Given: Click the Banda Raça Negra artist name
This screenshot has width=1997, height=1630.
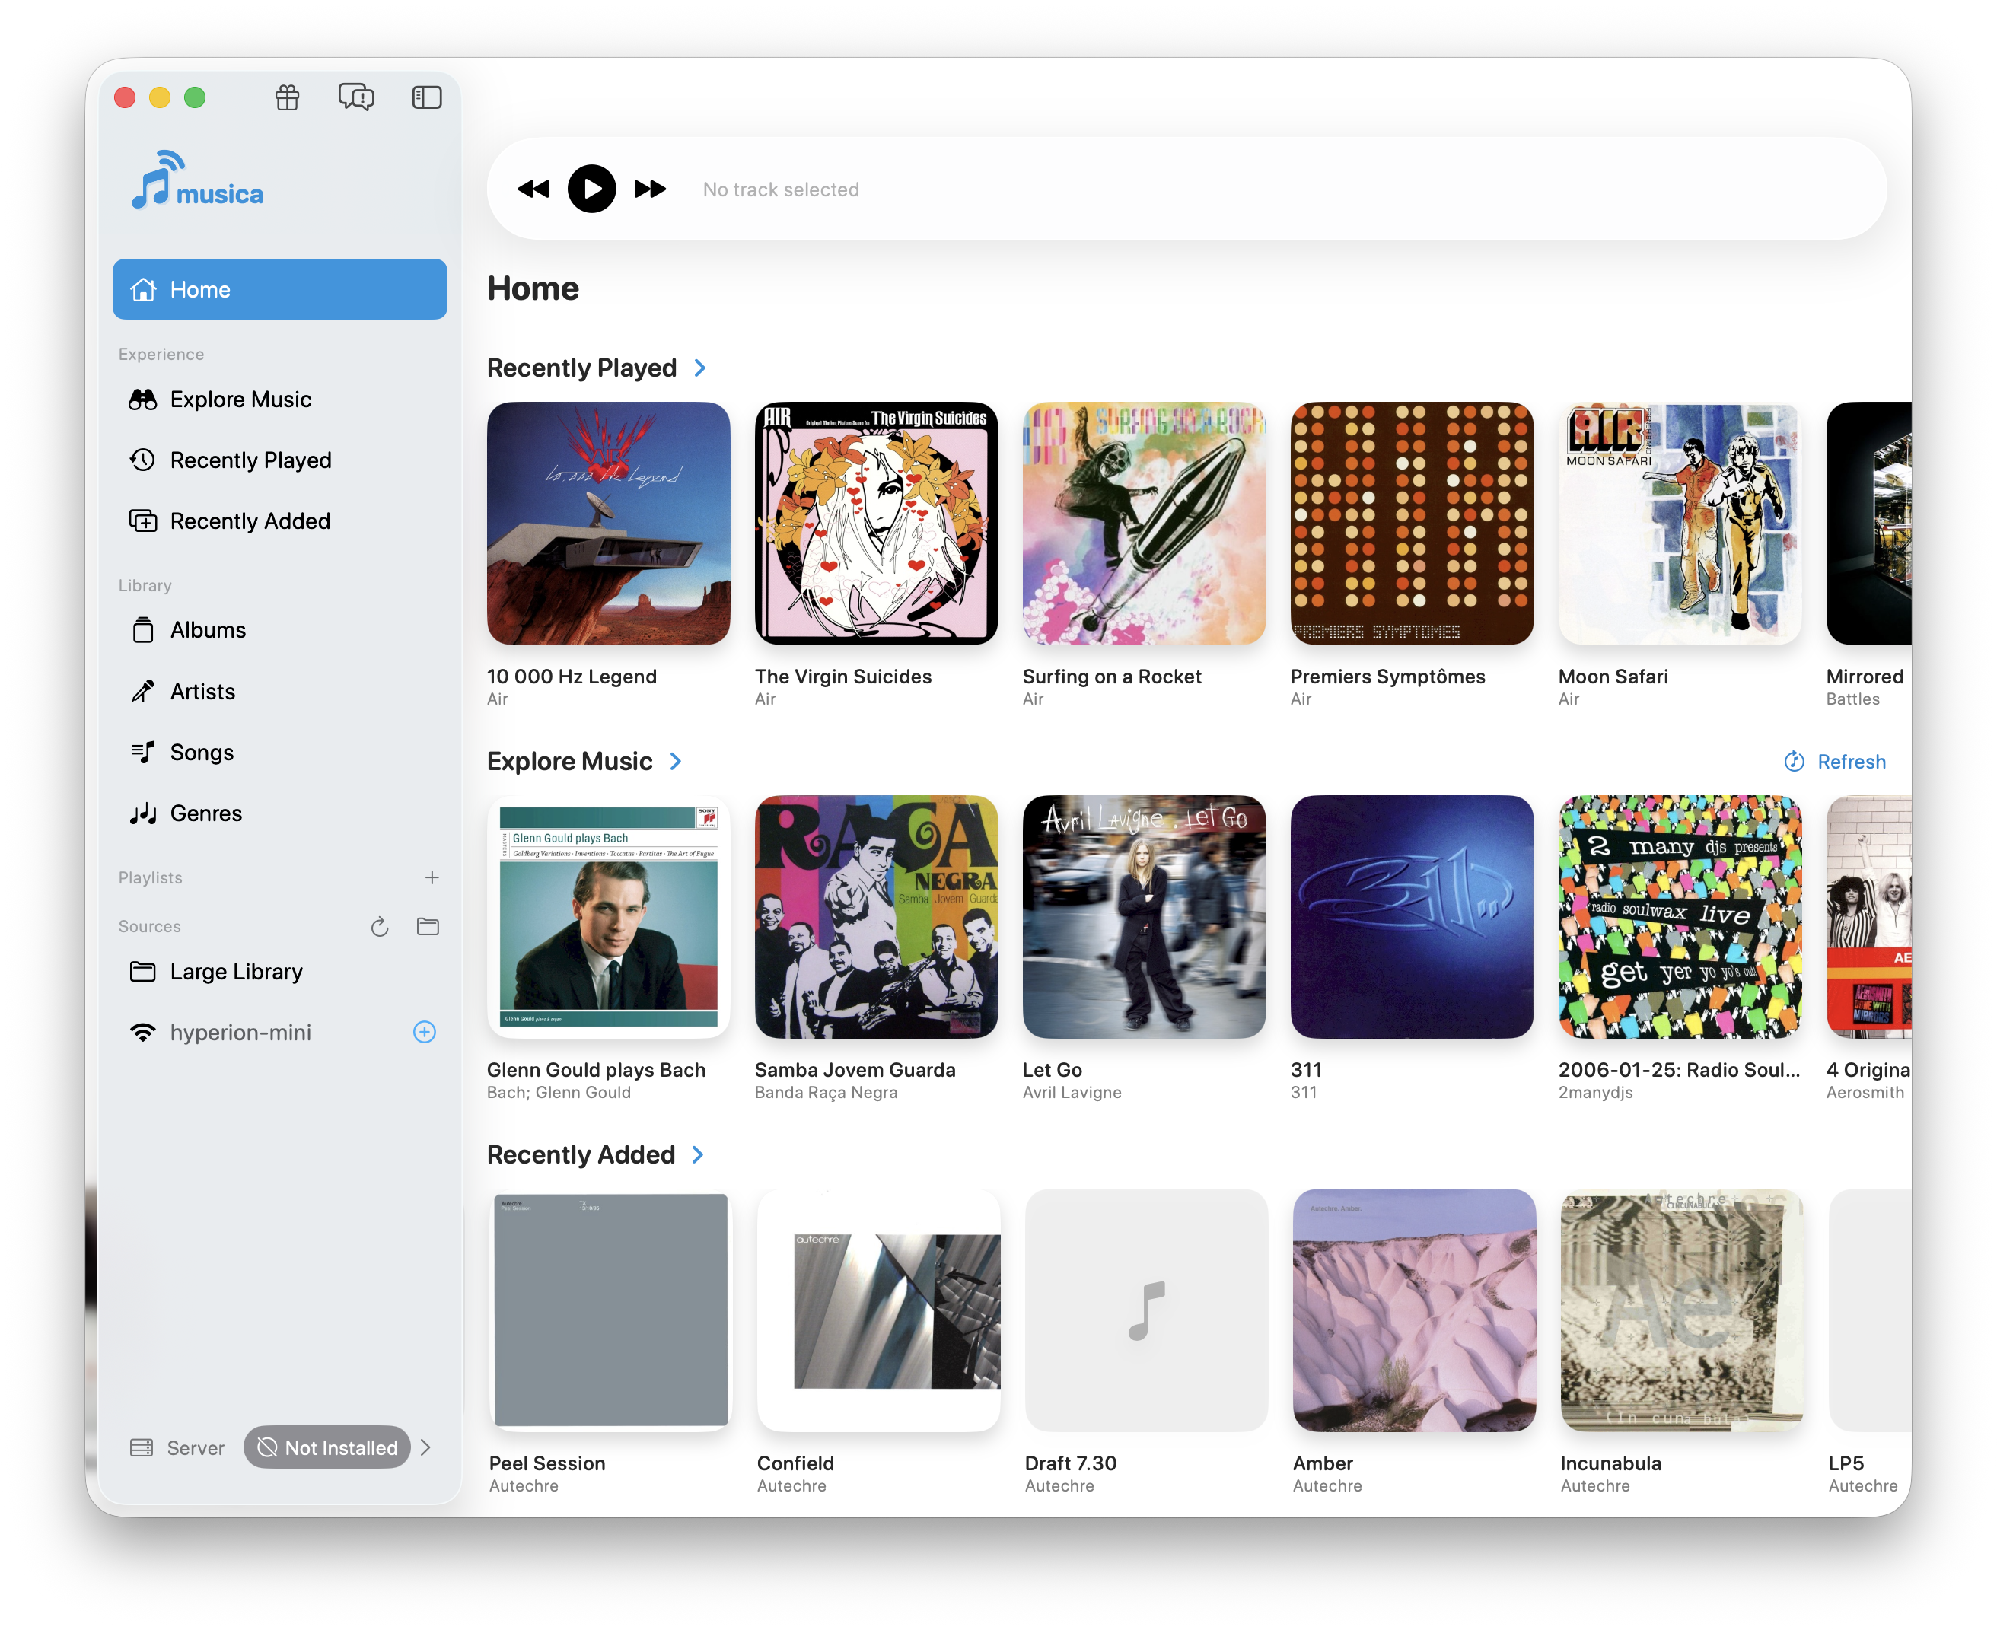Looking at the screenshot, I should point(827,1093).
